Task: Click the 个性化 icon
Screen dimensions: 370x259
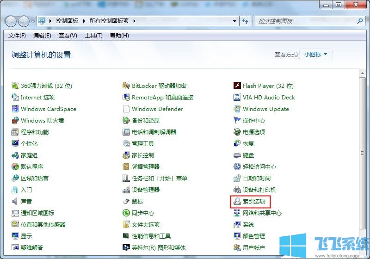Action: 15,143
